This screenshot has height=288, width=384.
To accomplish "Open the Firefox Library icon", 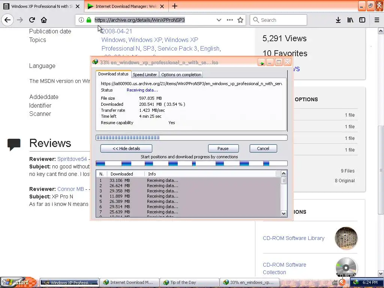I will (x=350, y=20).
